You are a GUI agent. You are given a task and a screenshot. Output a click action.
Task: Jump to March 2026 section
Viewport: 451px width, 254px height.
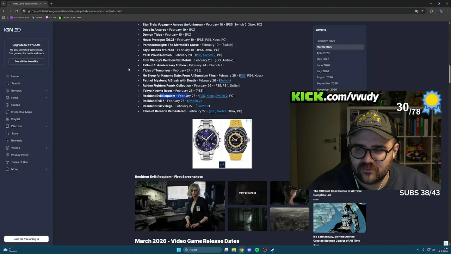point(324,47)
